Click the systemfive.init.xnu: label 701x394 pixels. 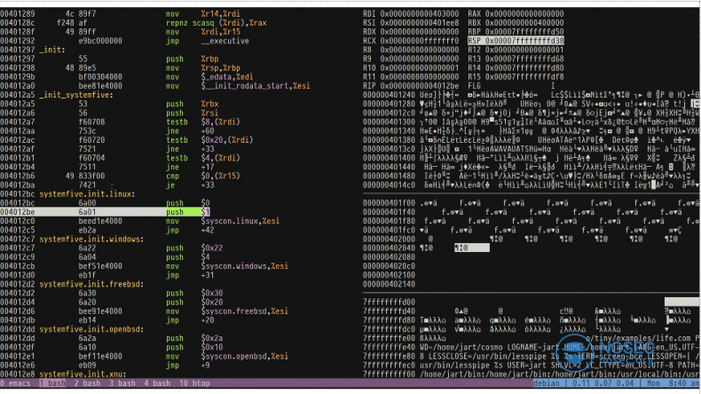tap(83, 374)
